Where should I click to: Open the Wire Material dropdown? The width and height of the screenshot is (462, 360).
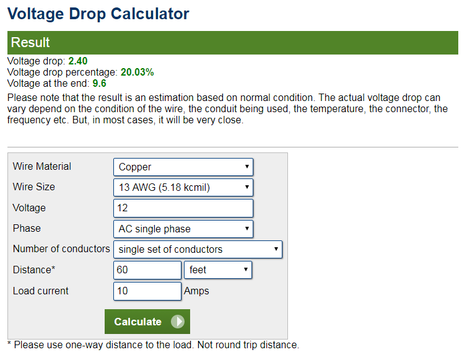pyautogui.click(x=183, y=167)
